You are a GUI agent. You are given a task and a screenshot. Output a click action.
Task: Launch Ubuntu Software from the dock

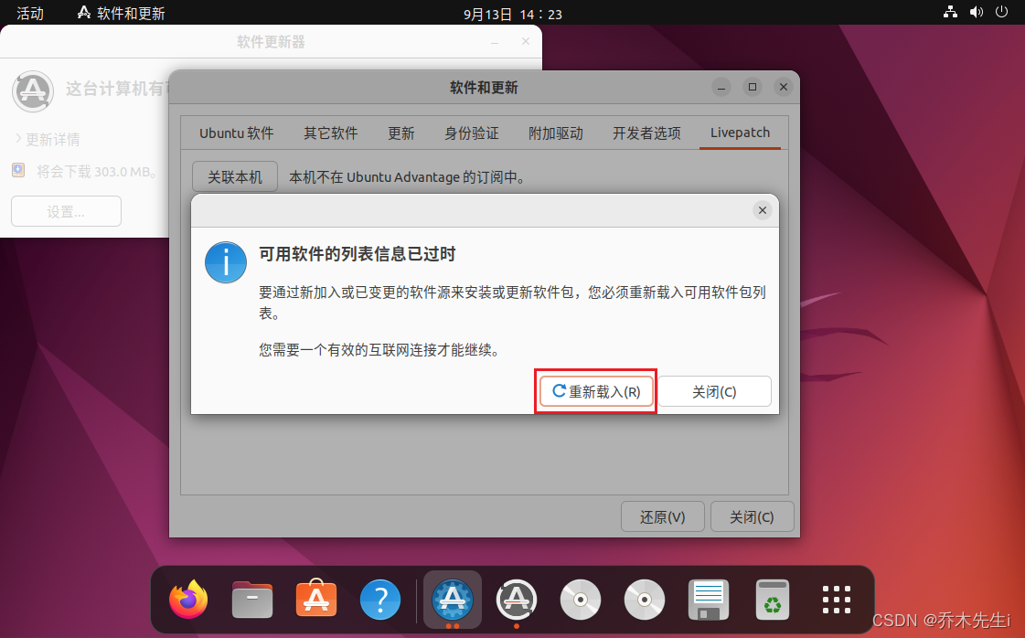click(315, 600)
